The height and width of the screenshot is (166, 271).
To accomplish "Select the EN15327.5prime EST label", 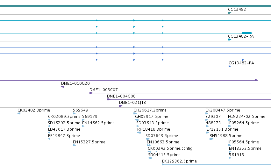I will [89, 142].
